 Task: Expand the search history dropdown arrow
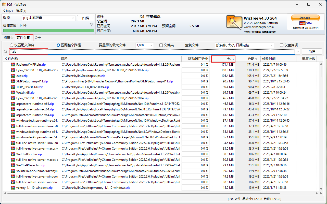[x=297, y=52]
